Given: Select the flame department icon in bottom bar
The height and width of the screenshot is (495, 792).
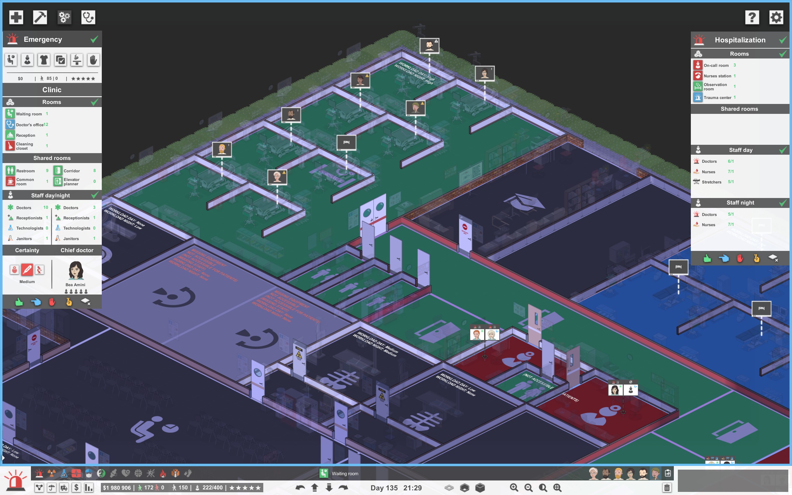Looking at the screenshot, I should [x=163, y=473].
